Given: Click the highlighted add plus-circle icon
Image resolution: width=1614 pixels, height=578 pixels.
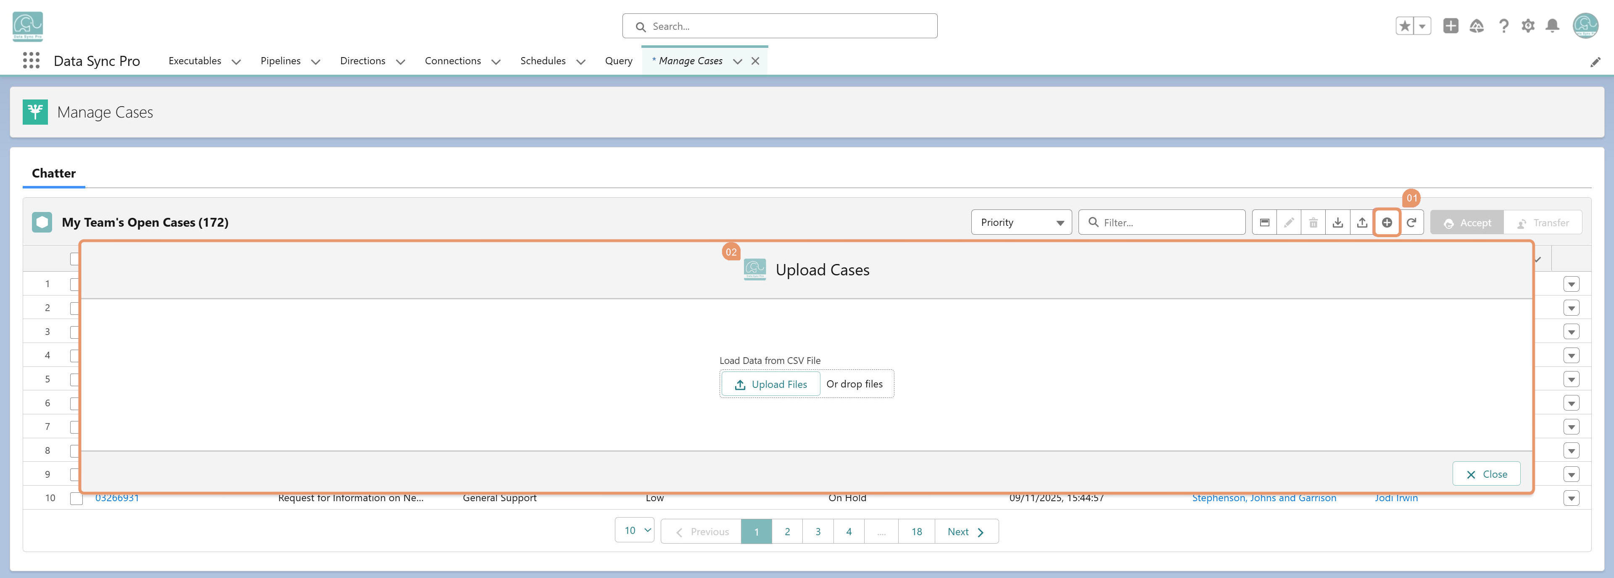Looking at the screenshot, I should tap(1387, 223).
